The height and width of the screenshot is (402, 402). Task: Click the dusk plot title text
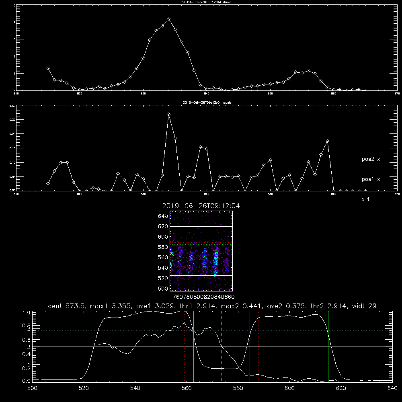(x=207, y=103)
